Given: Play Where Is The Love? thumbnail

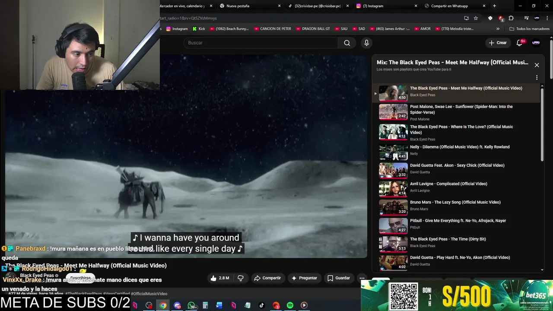Looking at the screenshot, I should [x=393, y=132].
